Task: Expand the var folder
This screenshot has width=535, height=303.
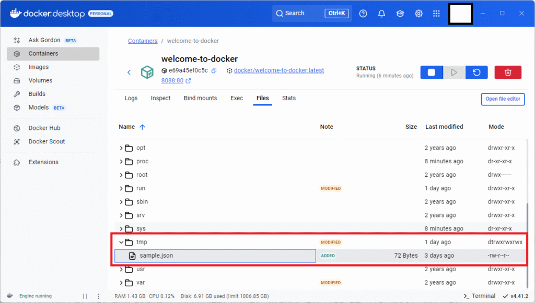Action: [121, 283]
